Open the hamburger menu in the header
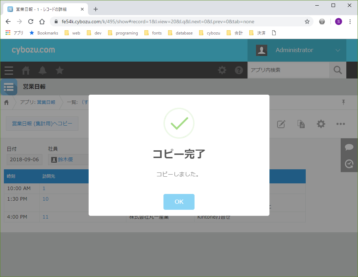The image size is (358, 277). tap(9, 70)
